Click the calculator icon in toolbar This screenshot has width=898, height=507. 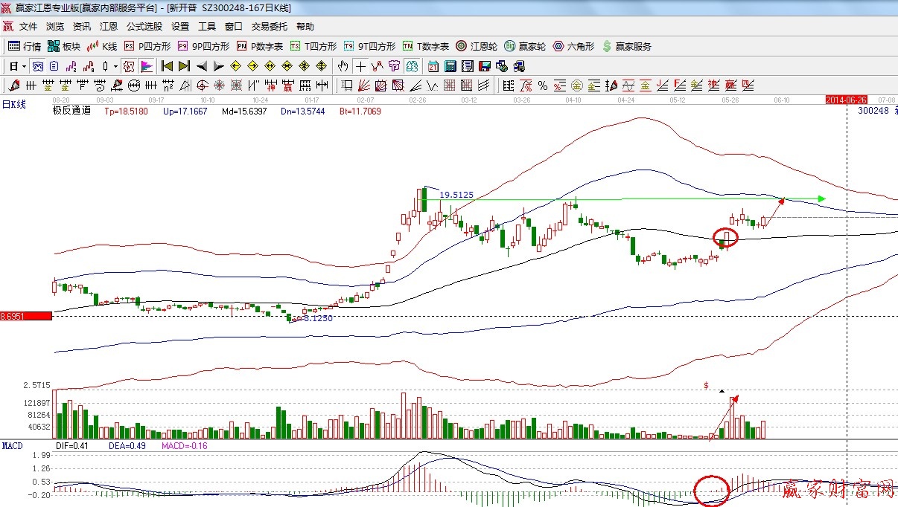tap(450, 66)
